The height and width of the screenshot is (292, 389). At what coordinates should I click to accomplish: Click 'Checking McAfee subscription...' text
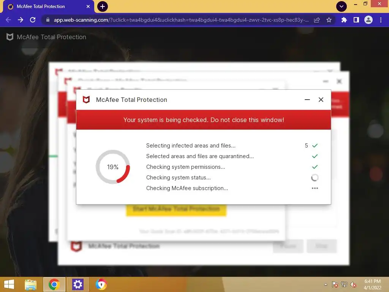[187, 188]
